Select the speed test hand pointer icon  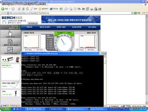coord(10,33)
